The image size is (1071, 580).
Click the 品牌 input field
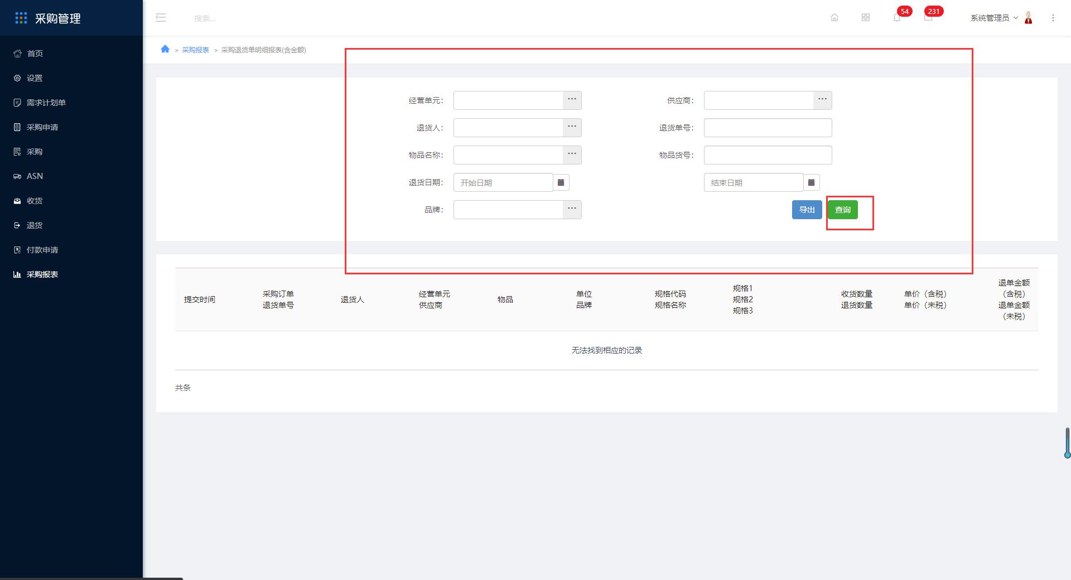tap(508, 210)
